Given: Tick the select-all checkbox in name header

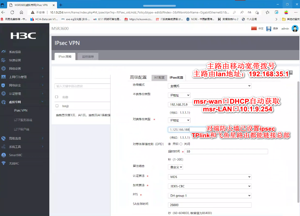Looking at the screenshot, I should (x=57, y=97).
